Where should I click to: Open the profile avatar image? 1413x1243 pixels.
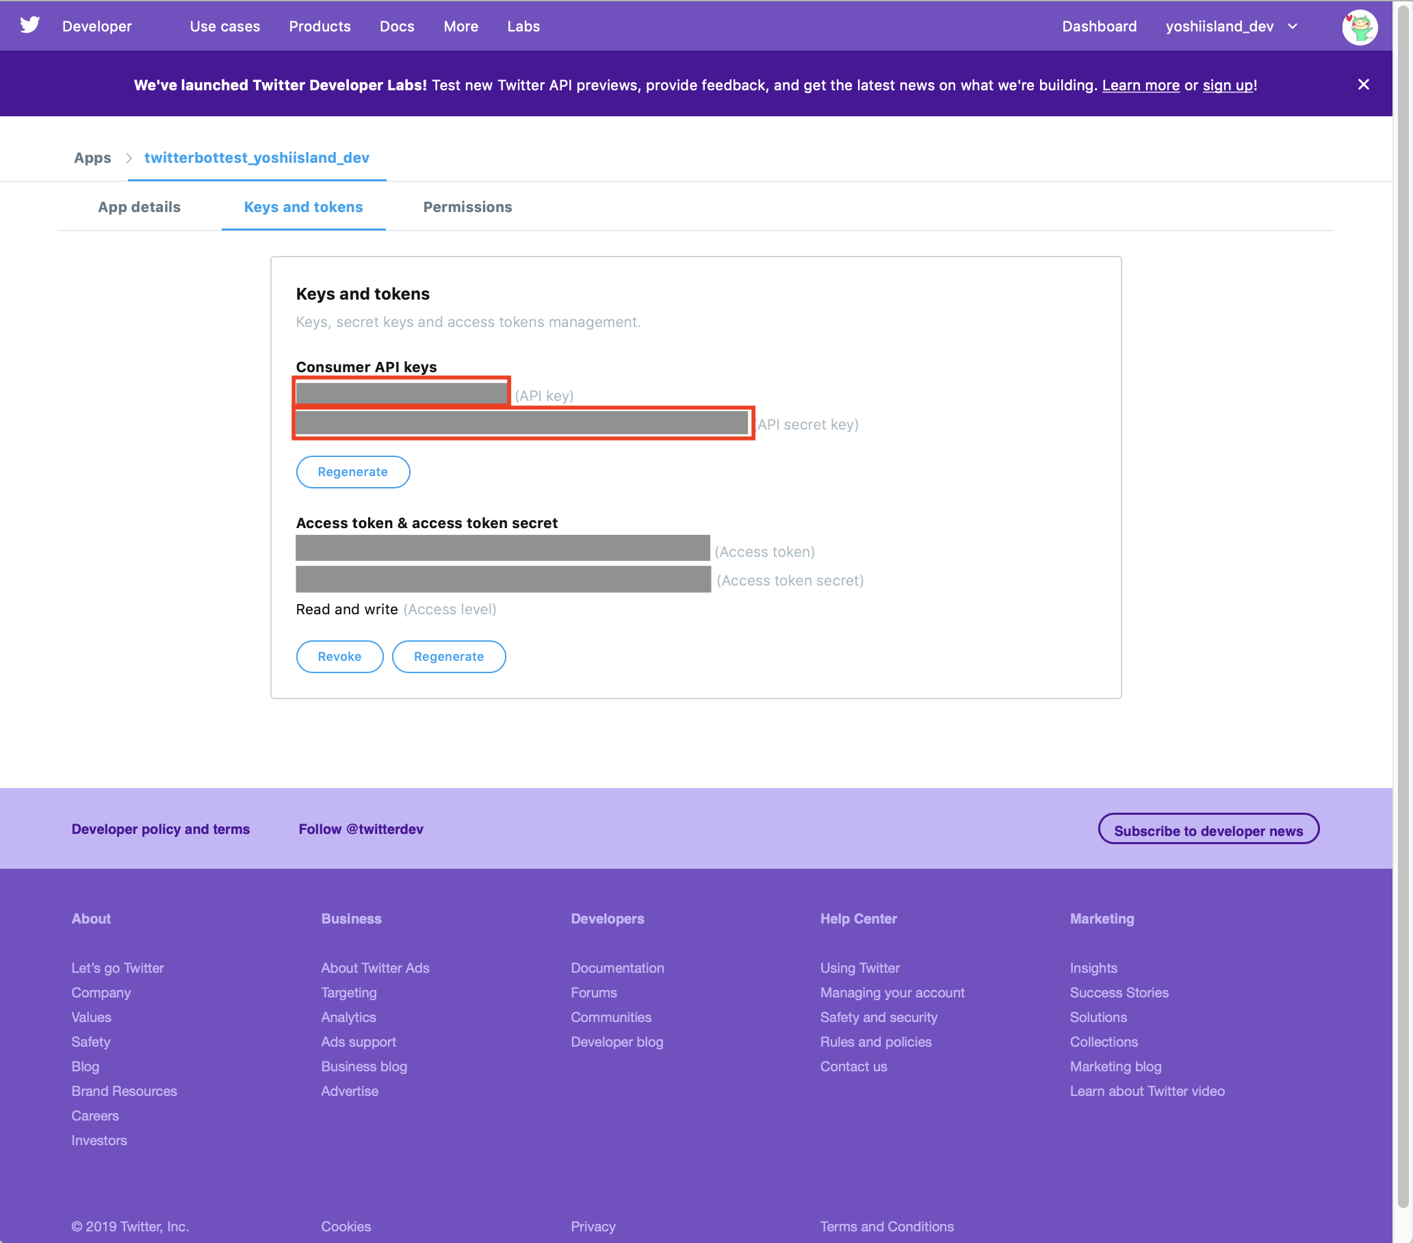(x=1359, y=27)
